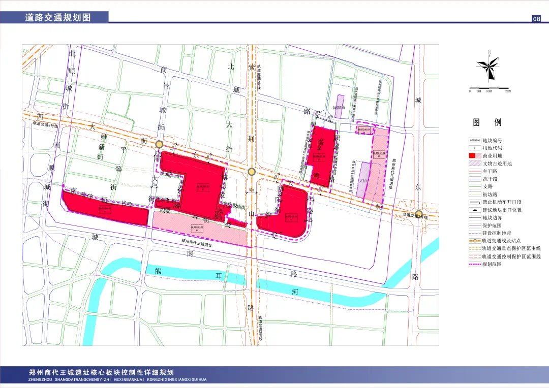This screenshot has width=549, height=388.
Task: Click the 禁止机动车开口段 legend label
Action: point(502,202)
